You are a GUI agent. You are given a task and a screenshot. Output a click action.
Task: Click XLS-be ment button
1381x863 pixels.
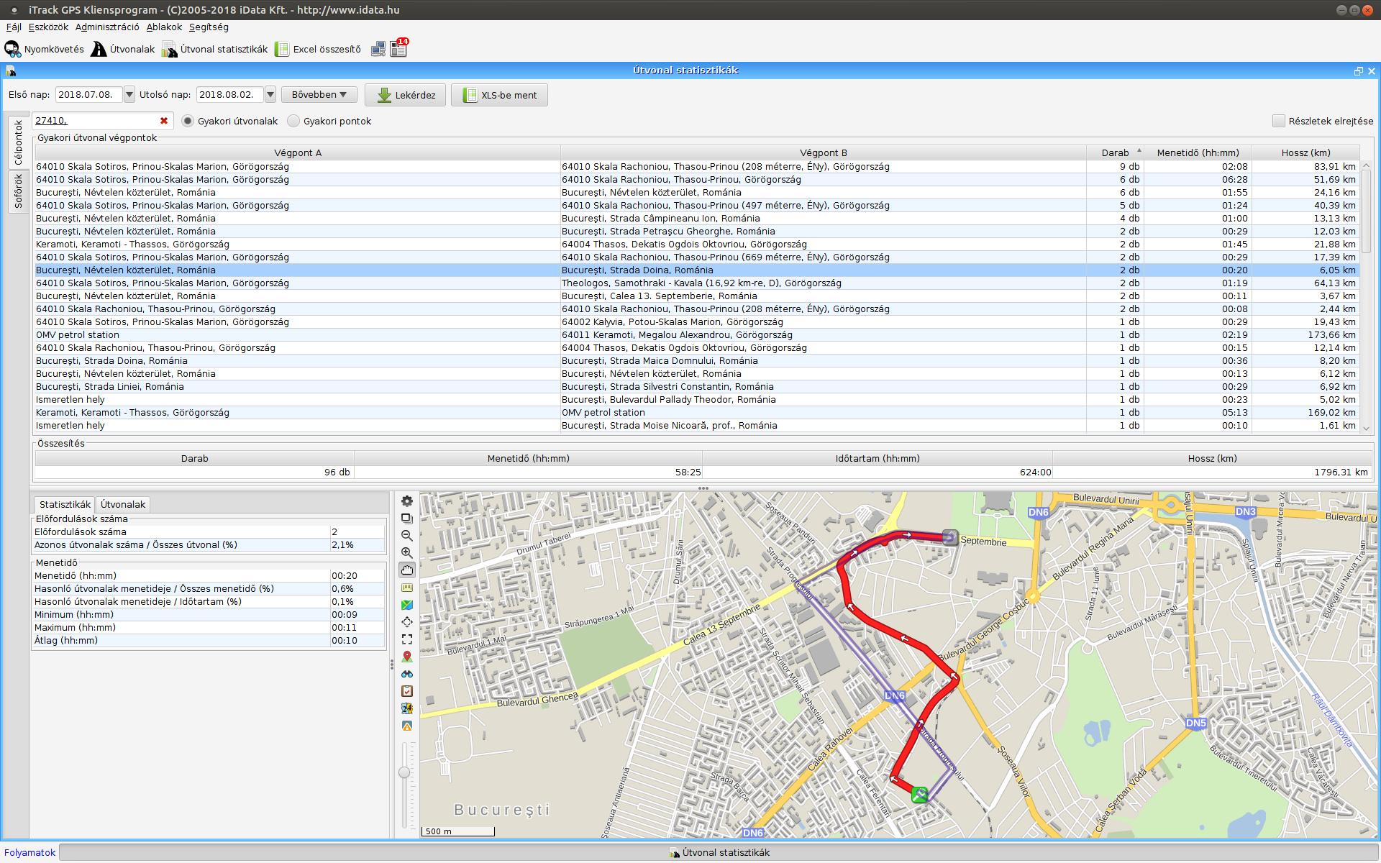click(x=500, y=95)
